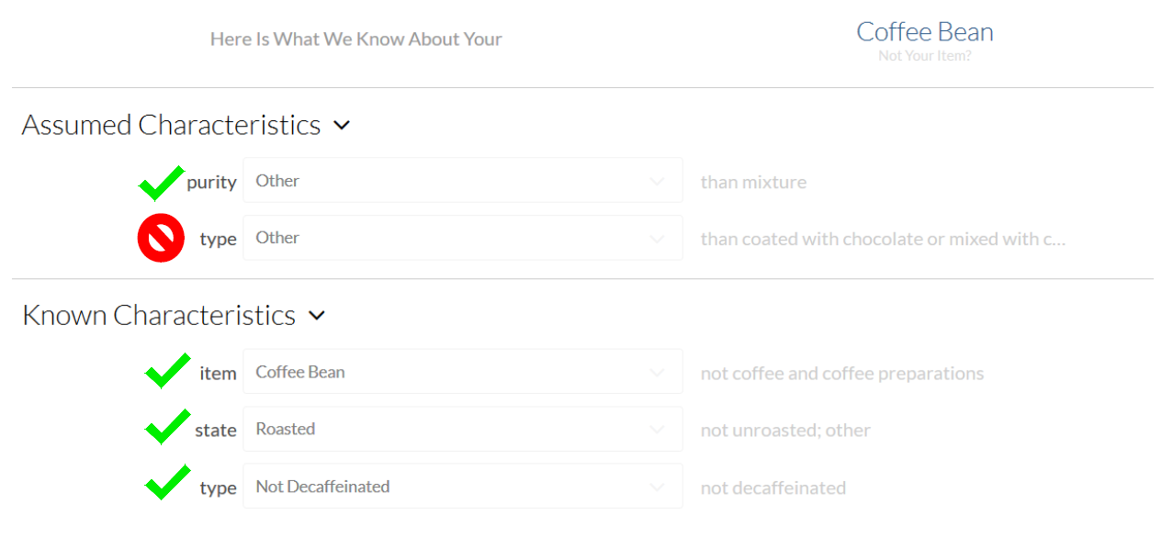Image resolution: width=1173 pixels, height=538 pixels.
Task: Click the 'not unroasted; other' hint text
Action: coord(785,430)
